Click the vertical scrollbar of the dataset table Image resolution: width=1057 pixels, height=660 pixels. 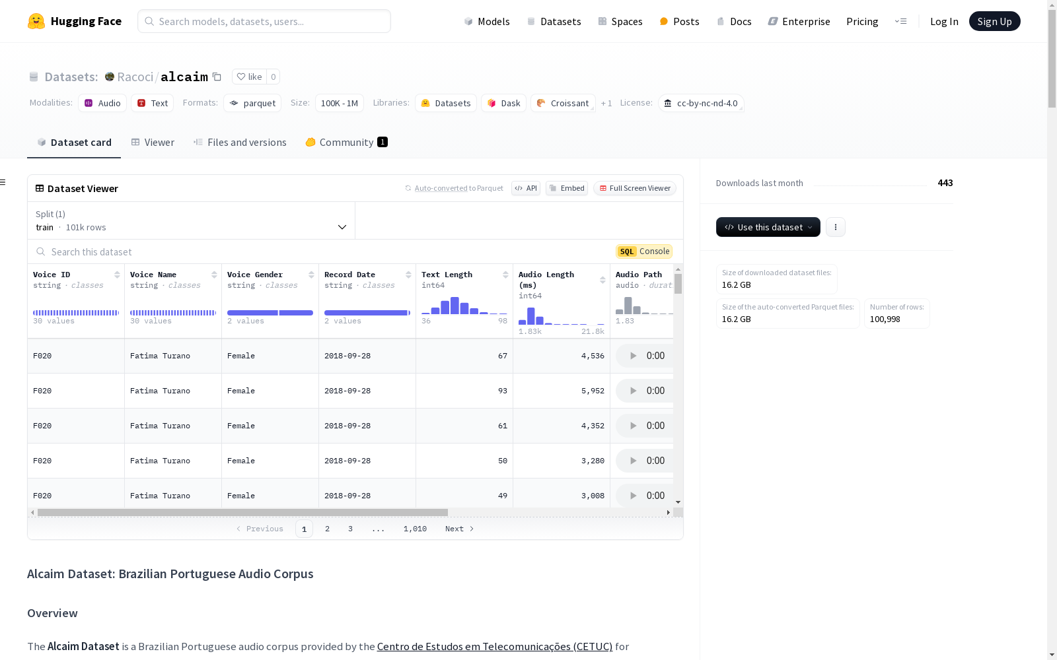click(678, 284)
